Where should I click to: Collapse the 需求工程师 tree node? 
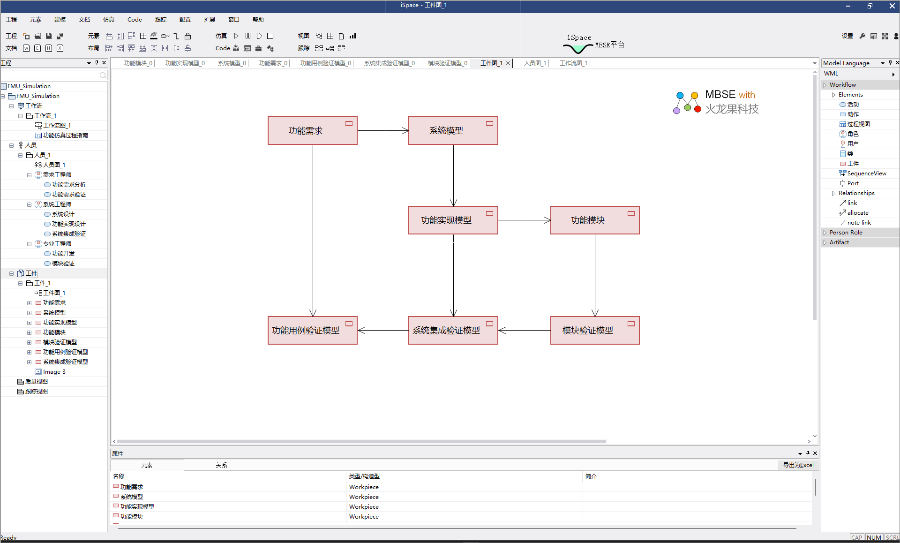click(x=29, y=175)
